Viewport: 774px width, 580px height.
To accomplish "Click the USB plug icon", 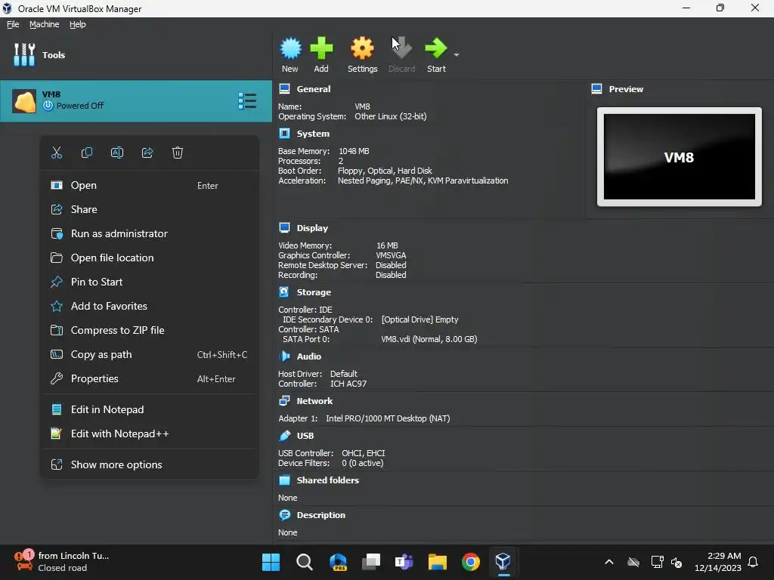I will click(285, 436).
